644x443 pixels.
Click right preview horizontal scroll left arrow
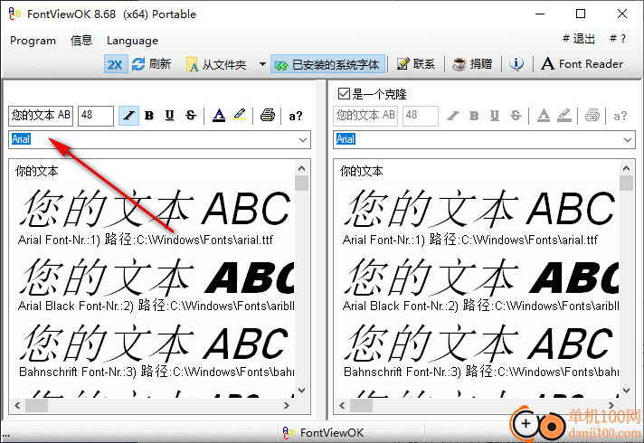coord(342,405)
